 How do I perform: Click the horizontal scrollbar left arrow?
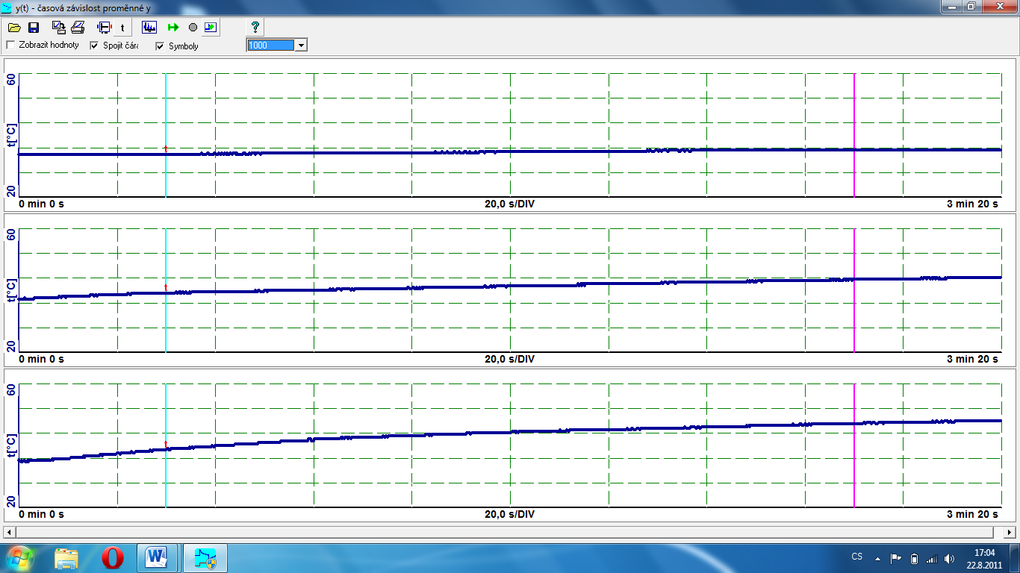point(10,533)
